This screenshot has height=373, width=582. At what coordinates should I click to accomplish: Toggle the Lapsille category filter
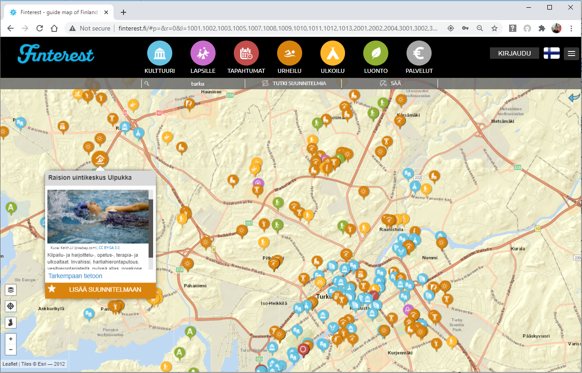coord(203,54)
